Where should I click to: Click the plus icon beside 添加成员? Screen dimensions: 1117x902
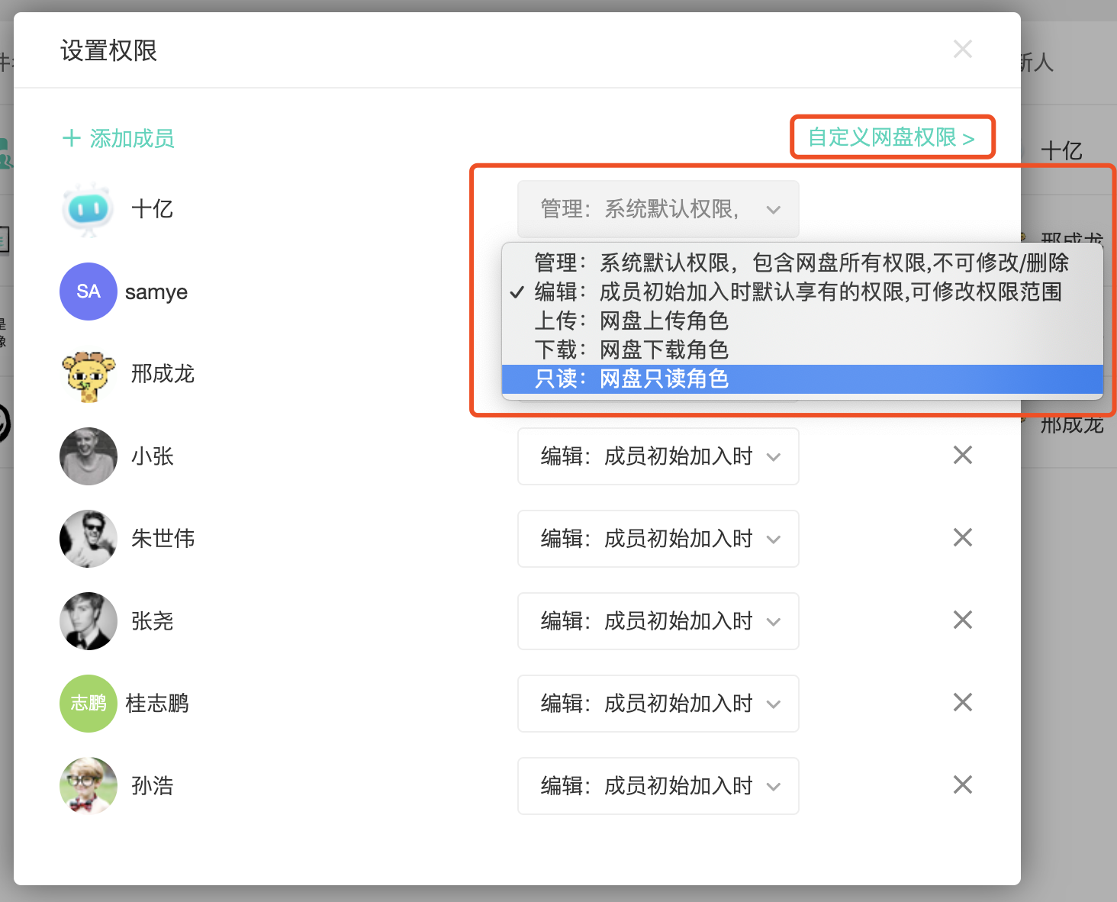[72, 138]
